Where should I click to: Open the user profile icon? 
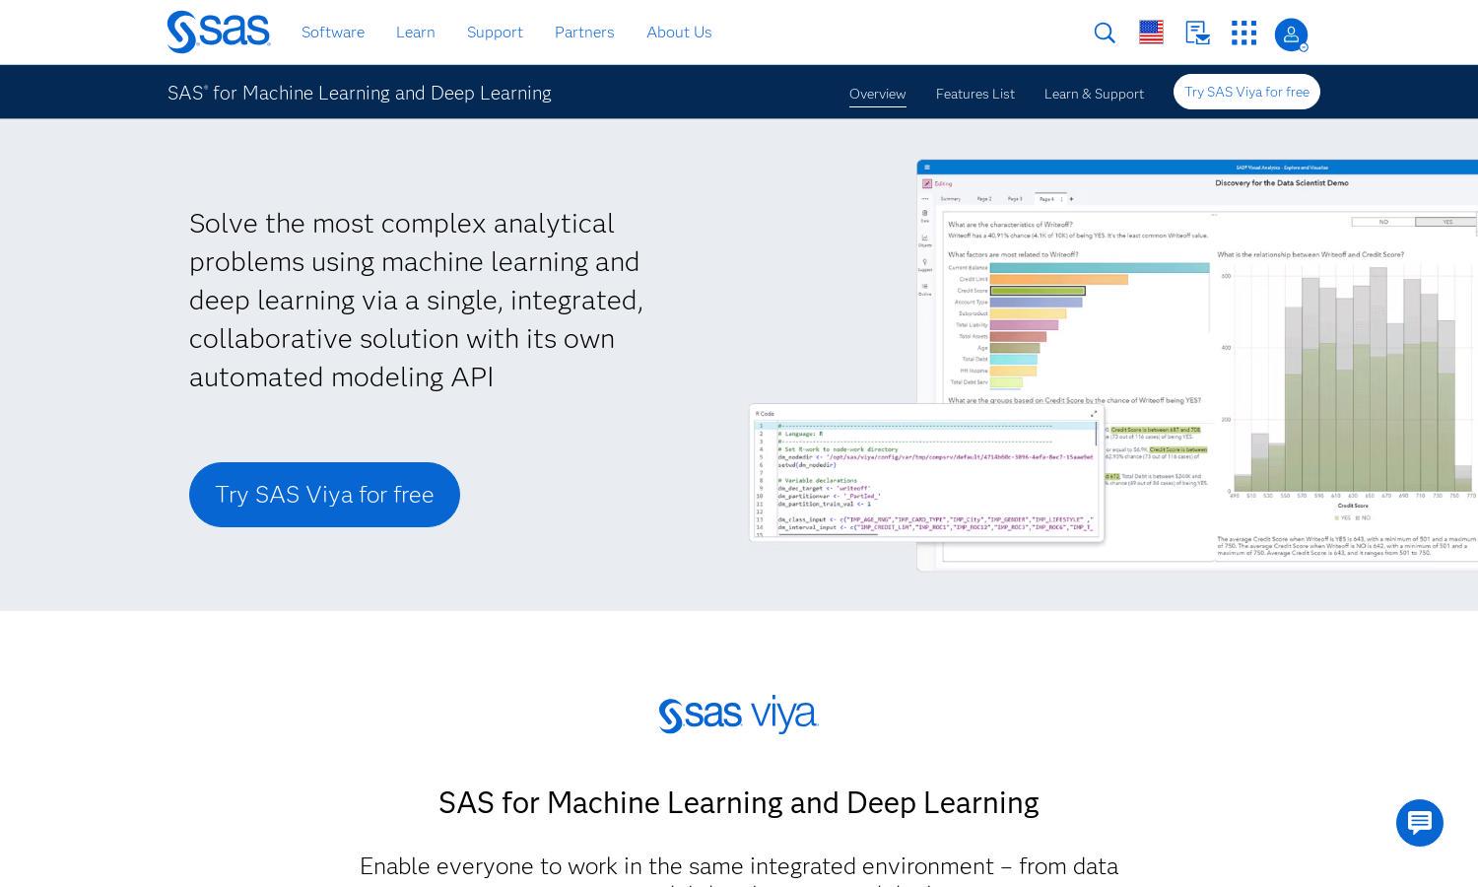pos(1291,34)
